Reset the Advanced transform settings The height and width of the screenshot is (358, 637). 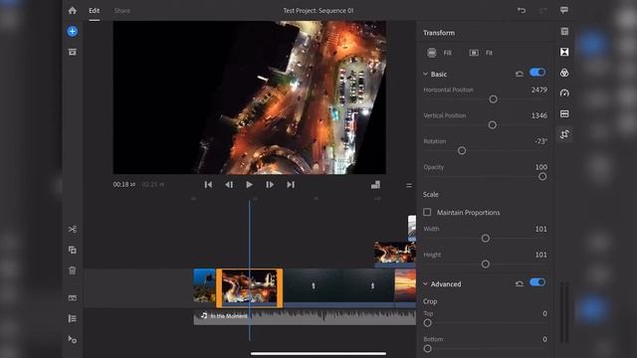[x=520, y=283]
